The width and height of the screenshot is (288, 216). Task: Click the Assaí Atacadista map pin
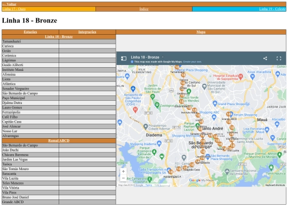coord(253,77)
